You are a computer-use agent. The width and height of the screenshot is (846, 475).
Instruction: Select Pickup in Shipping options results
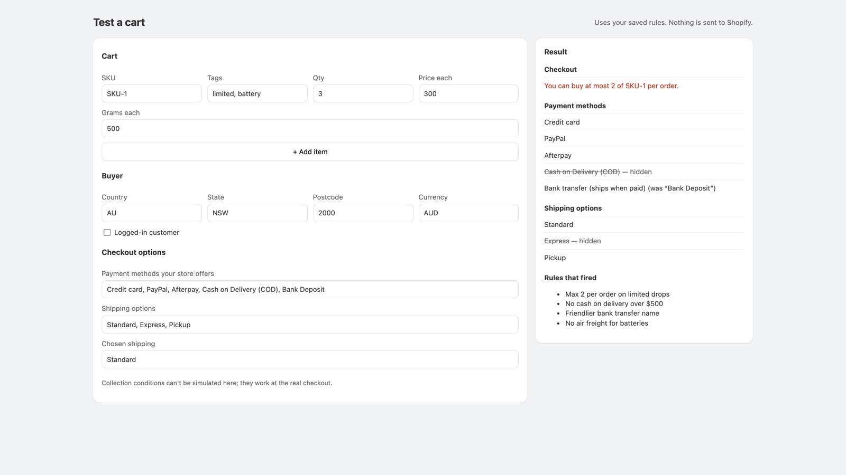point(555,258)
